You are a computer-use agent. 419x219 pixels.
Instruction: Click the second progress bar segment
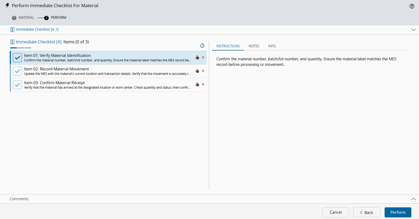pos(21,48)
